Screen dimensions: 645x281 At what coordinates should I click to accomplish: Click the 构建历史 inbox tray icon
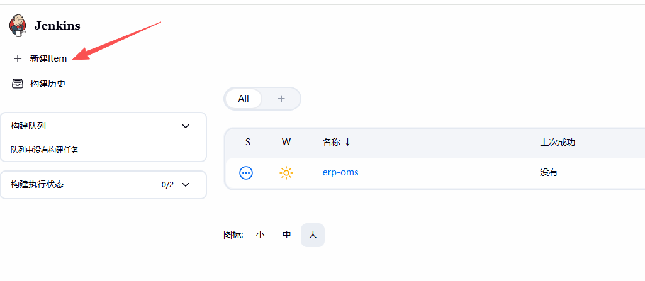[x=17, y=84]
